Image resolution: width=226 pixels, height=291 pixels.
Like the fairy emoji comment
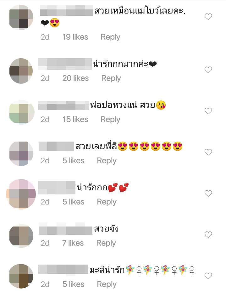[x=208, y=276]
